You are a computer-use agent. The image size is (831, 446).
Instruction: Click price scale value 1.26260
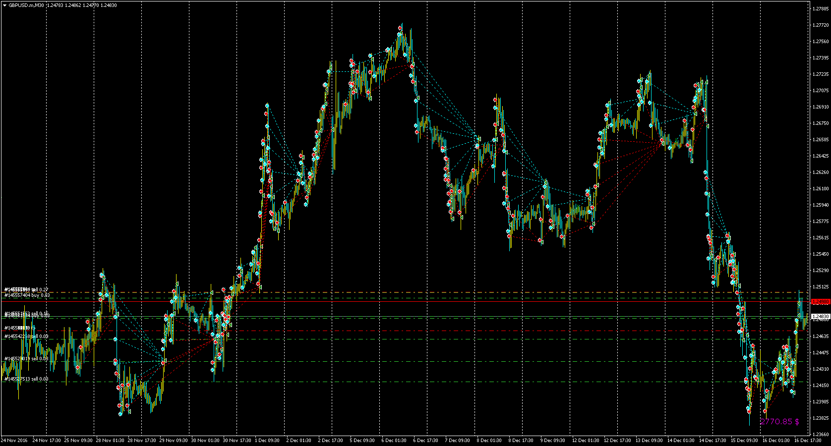pyautogui.click(x=821, y=172)
